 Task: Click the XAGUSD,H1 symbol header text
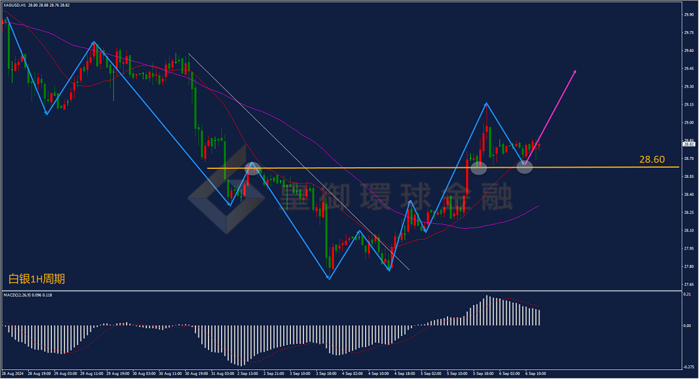pos(15,5)
